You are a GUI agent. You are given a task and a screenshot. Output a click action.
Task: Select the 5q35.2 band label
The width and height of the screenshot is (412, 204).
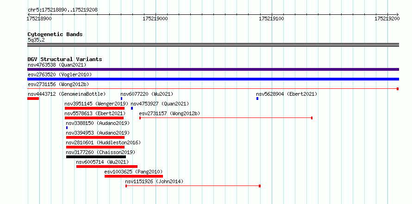click(x=36, y=40)
